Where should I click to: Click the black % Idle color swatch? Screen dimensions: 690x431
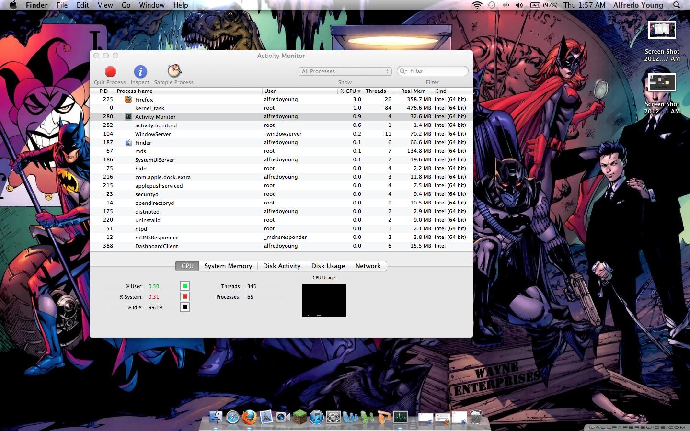[185, 307]
